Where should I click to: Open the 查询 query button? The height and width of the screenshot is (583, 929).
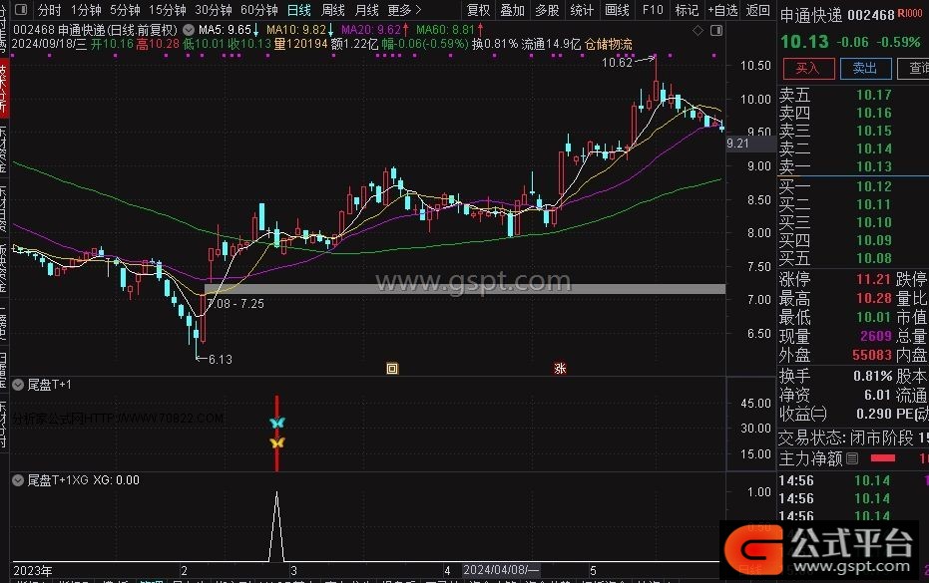coord(913,69)
